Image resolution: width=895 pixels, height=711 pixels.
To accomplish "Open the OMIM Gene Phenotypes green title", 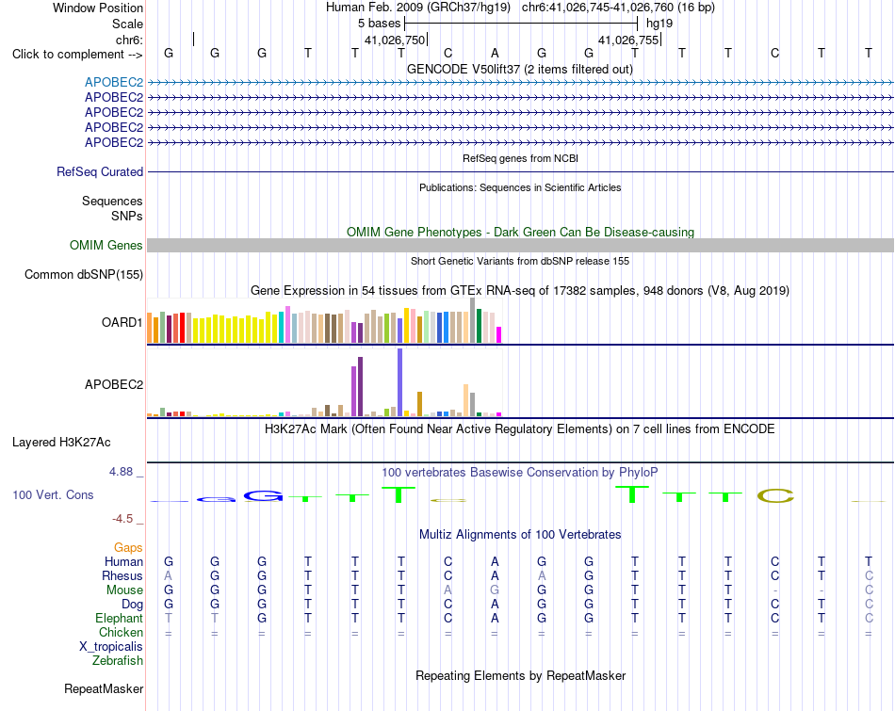I will coord(520,233).
